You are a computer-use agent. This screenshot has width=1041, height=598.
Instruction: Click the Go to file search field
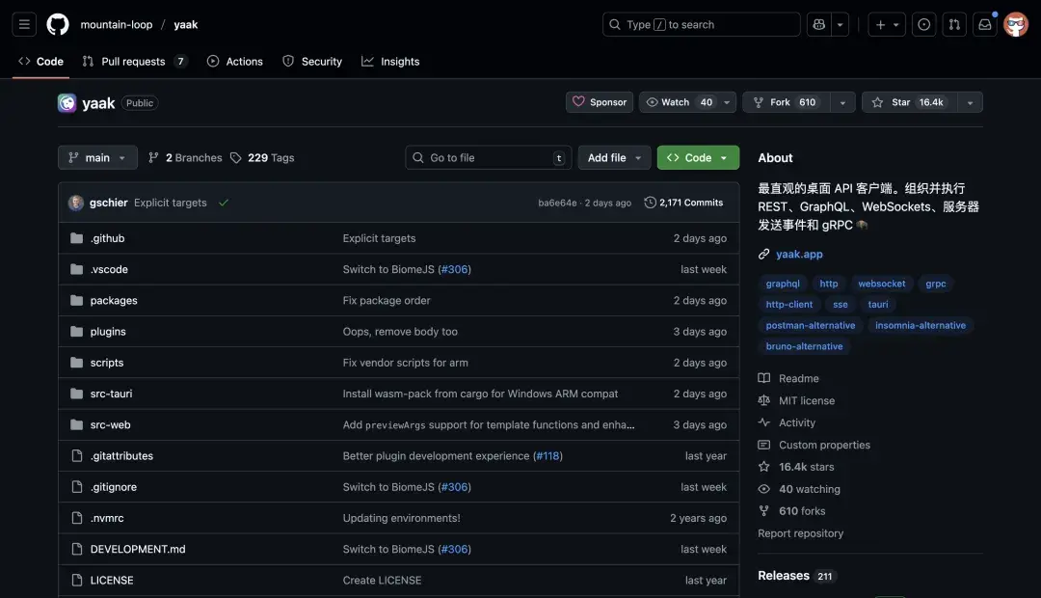pyautogui.click(x=487, y=157)
